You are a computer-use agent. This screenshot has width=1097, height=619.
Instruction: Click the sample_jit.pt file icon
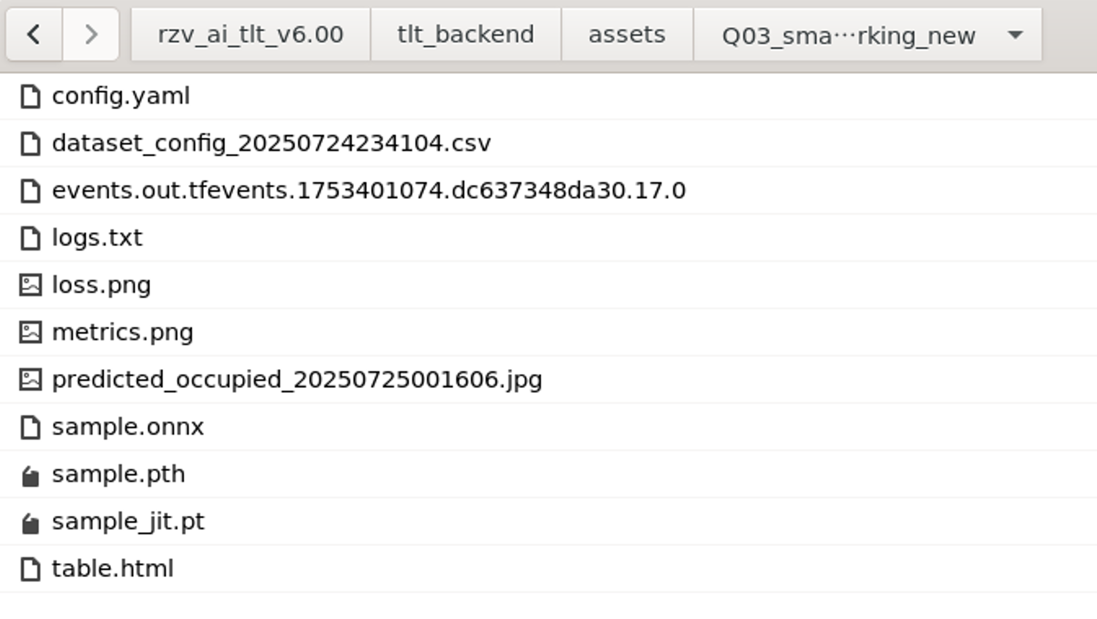[30, 524]
